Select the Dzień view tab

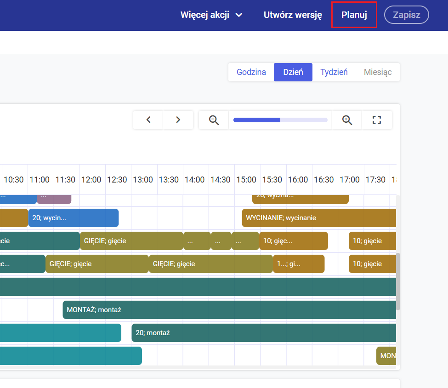coord(293,72)
